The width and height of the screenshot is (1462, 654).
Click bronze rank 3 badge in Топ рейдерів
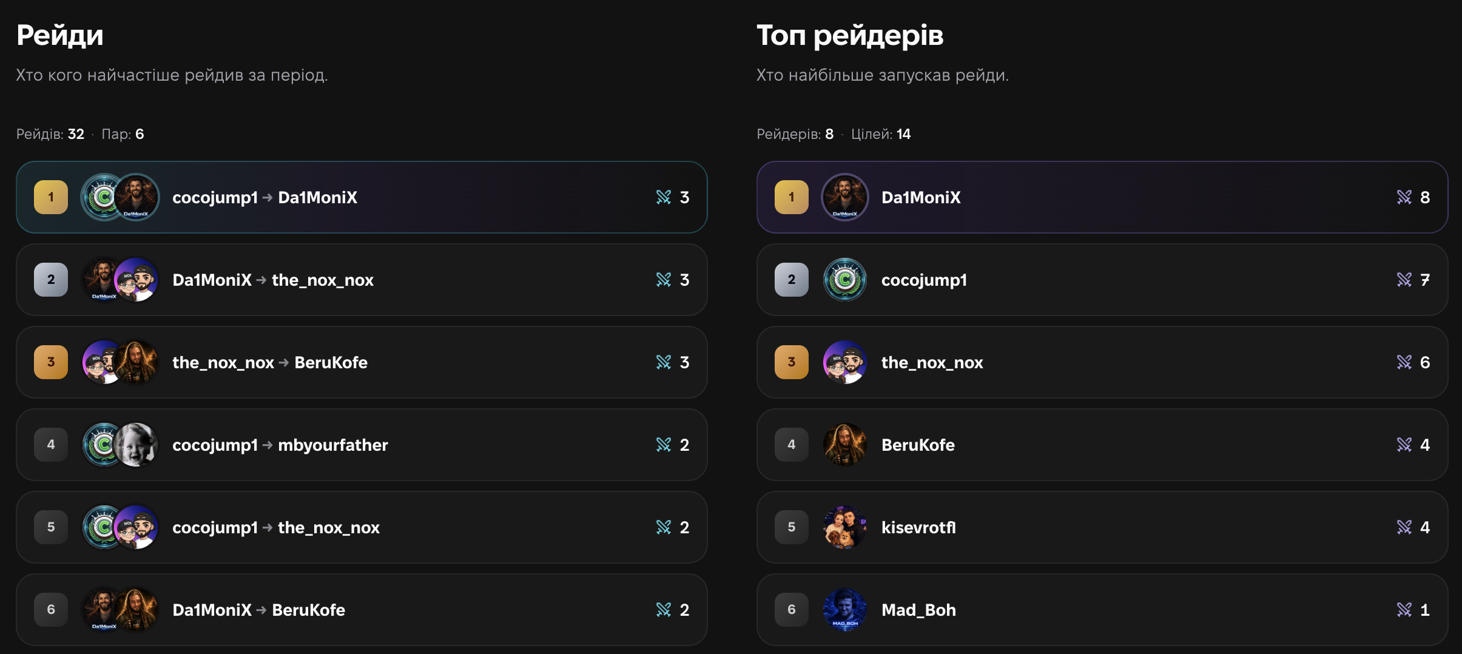click(x=792, y=362)
